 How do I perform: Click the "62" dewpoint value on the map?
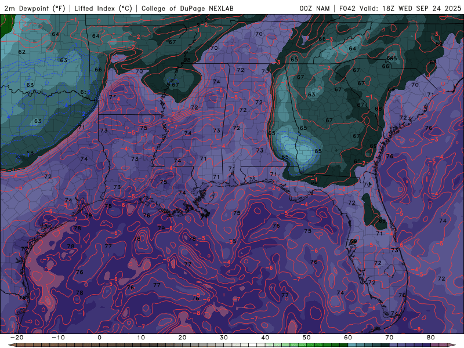click(22, 52)
